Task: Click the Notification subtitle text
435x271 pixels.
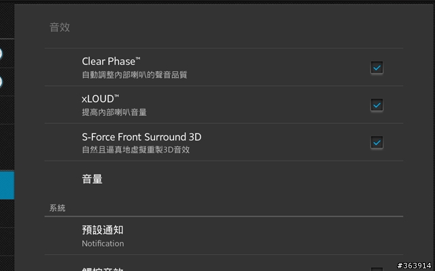Action: (103, 243)
